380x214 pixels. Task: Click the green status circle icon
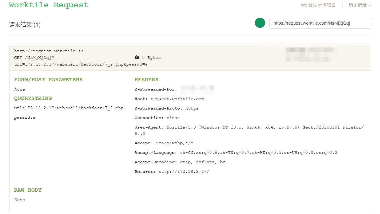coord(260,23)
